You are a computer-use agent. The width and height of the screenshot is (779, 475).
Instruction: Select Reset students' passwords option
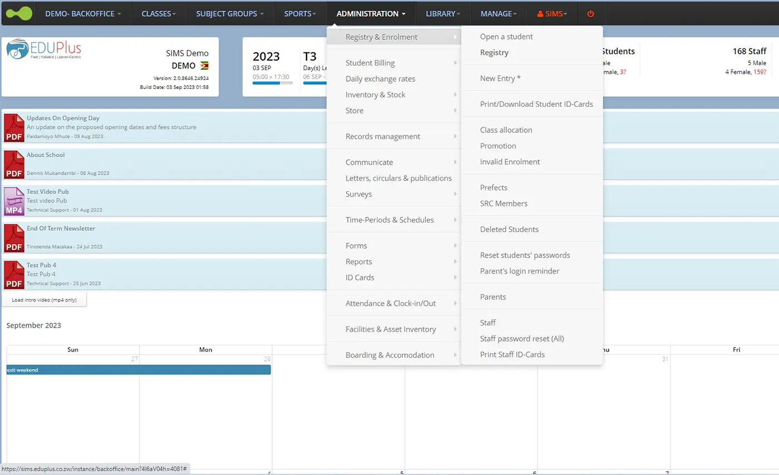[525, 255]
